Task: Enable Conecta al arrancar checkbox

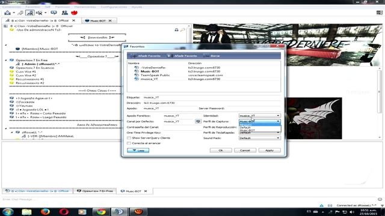Action: pos(129,143)
